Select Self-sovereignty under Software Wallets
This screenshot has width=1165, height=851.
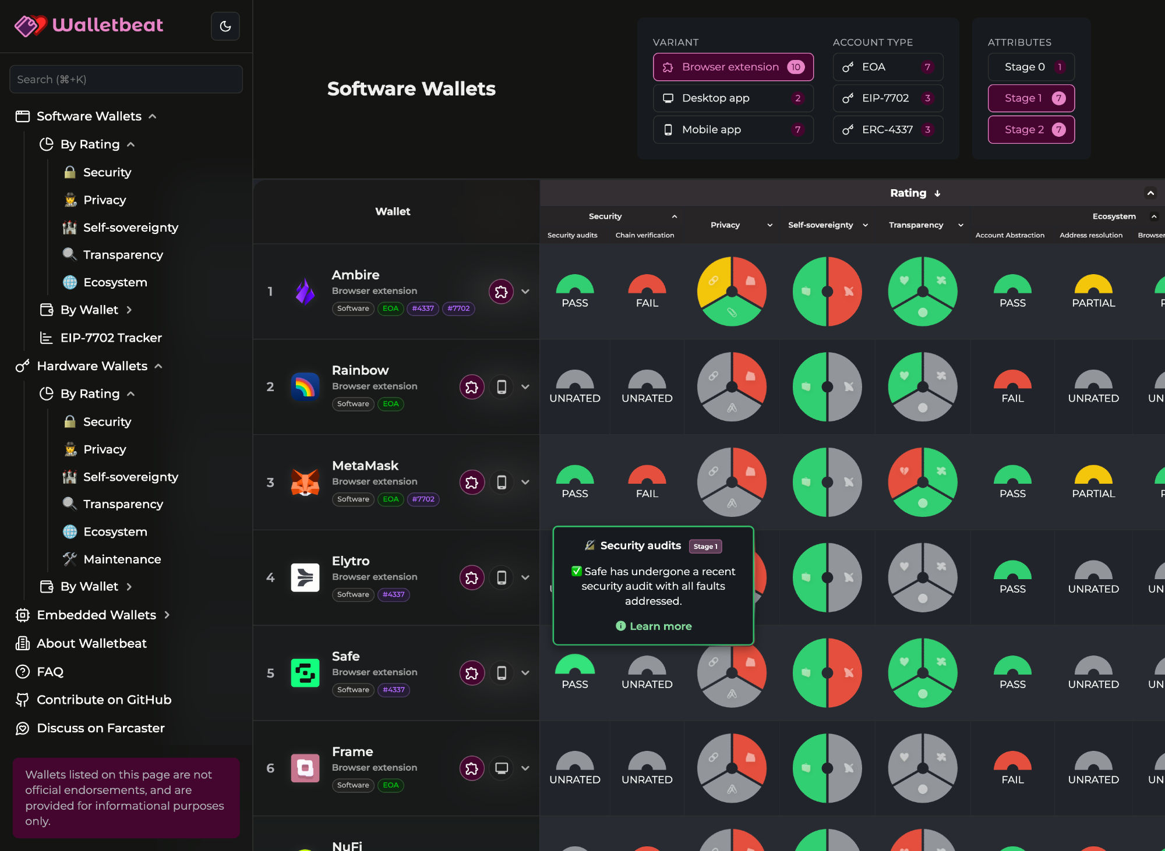pyautogui.click(x=130, y=228)
